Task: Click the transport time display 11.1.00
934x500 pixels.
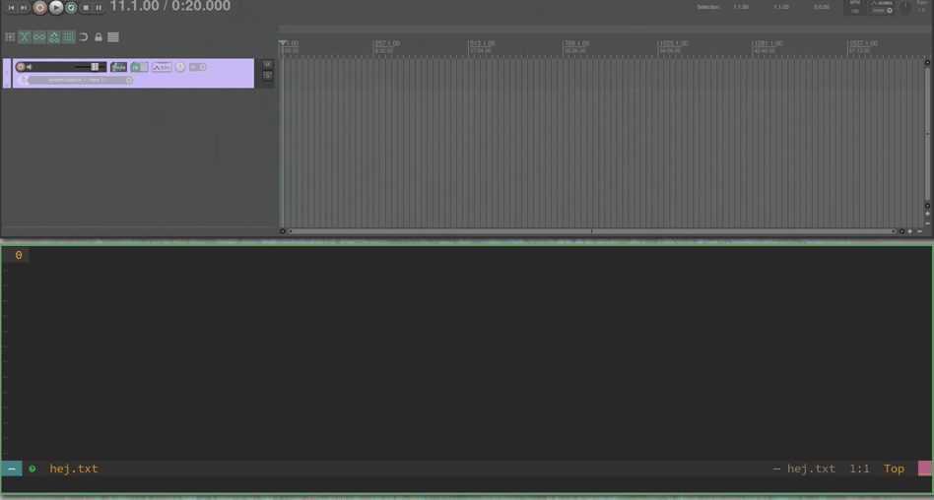Action: (135, 6)
